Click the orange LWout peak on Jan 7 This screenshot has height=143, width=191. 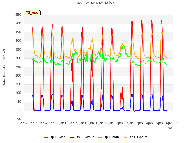[x=73, y=38]
